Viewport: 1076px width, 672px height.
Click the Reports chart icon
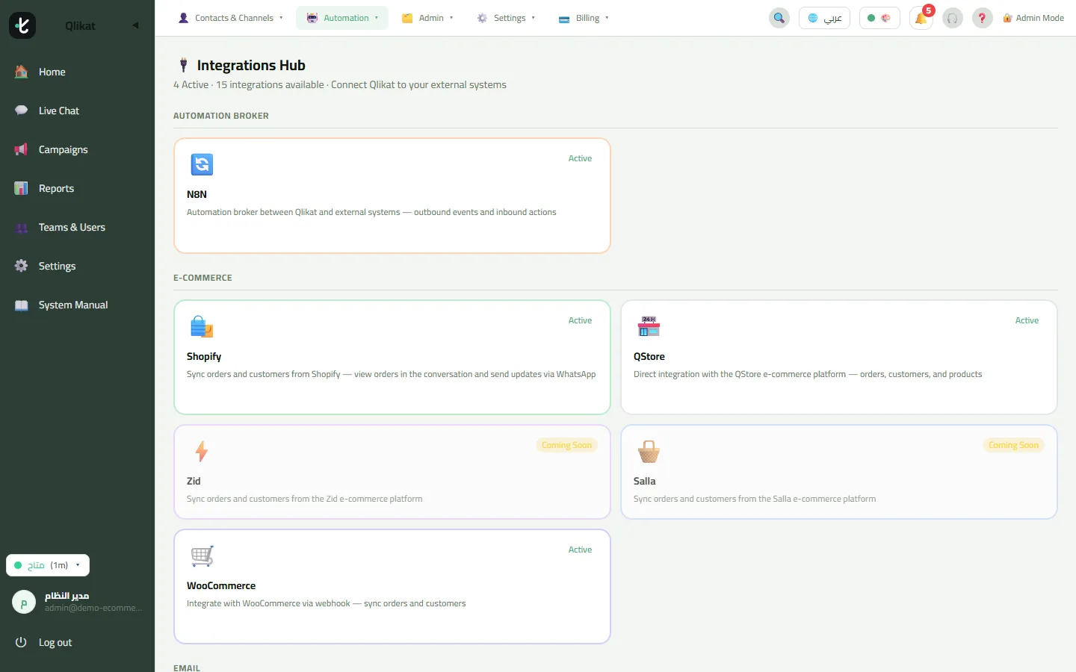pyautogui.click(x=22, y=188)
